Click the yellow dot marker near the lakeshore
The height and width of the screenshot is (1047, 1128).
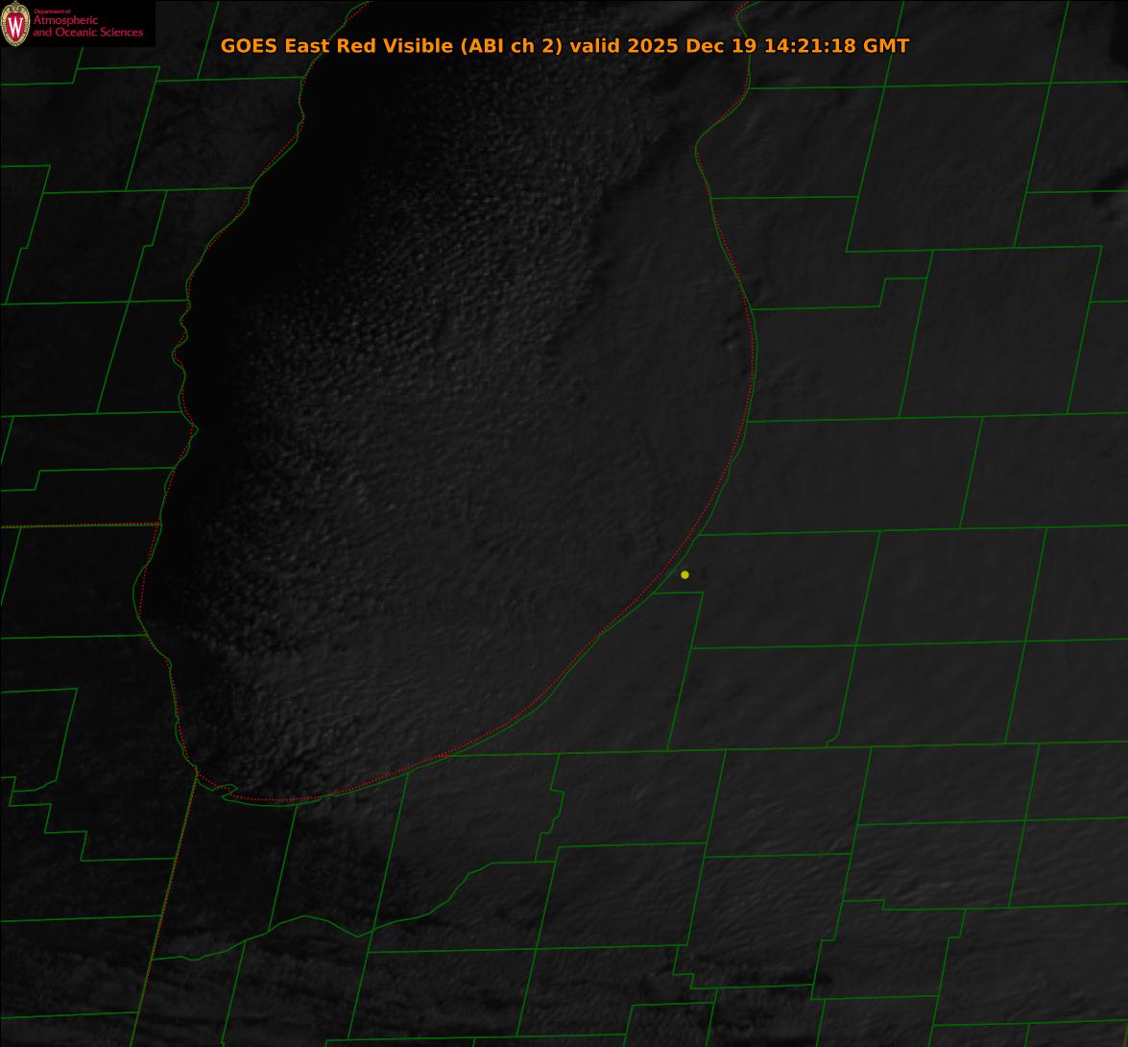point(684,574)
